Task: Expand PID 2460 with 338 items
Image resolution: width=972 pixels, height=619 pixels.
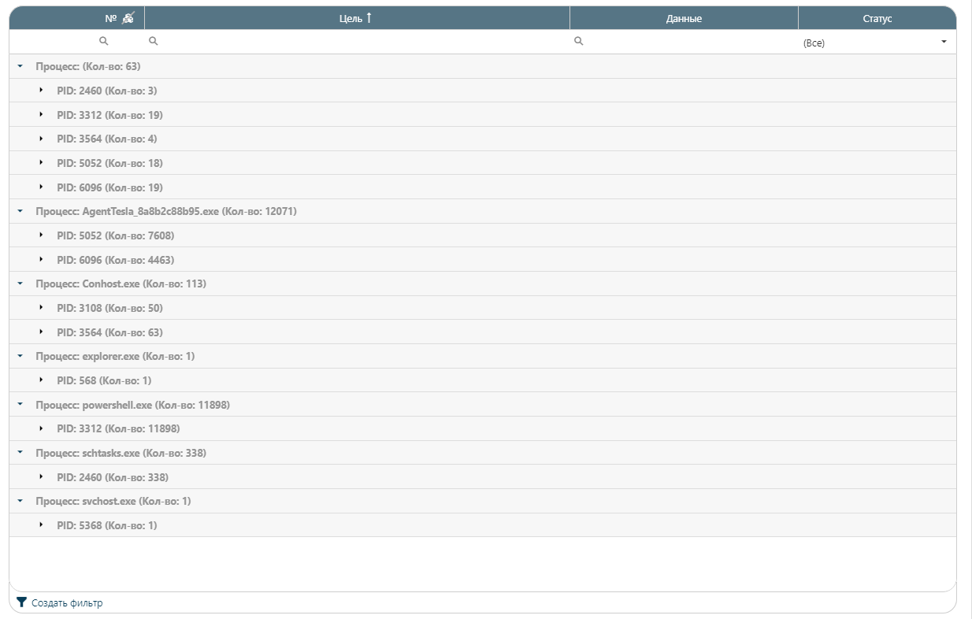Action: tap(41, 476)
